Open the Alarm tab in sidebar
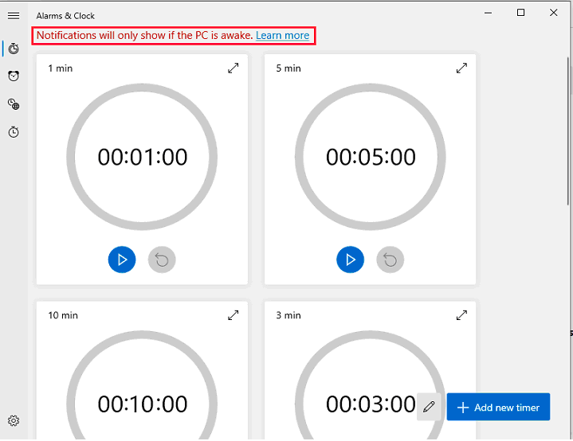Screen dimensions: 573x441 (x=14, y=76)
